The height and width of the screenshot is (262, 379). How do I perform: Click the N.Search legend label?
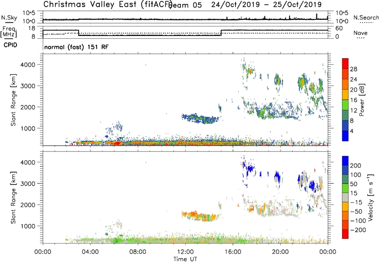tap(366, 17)
